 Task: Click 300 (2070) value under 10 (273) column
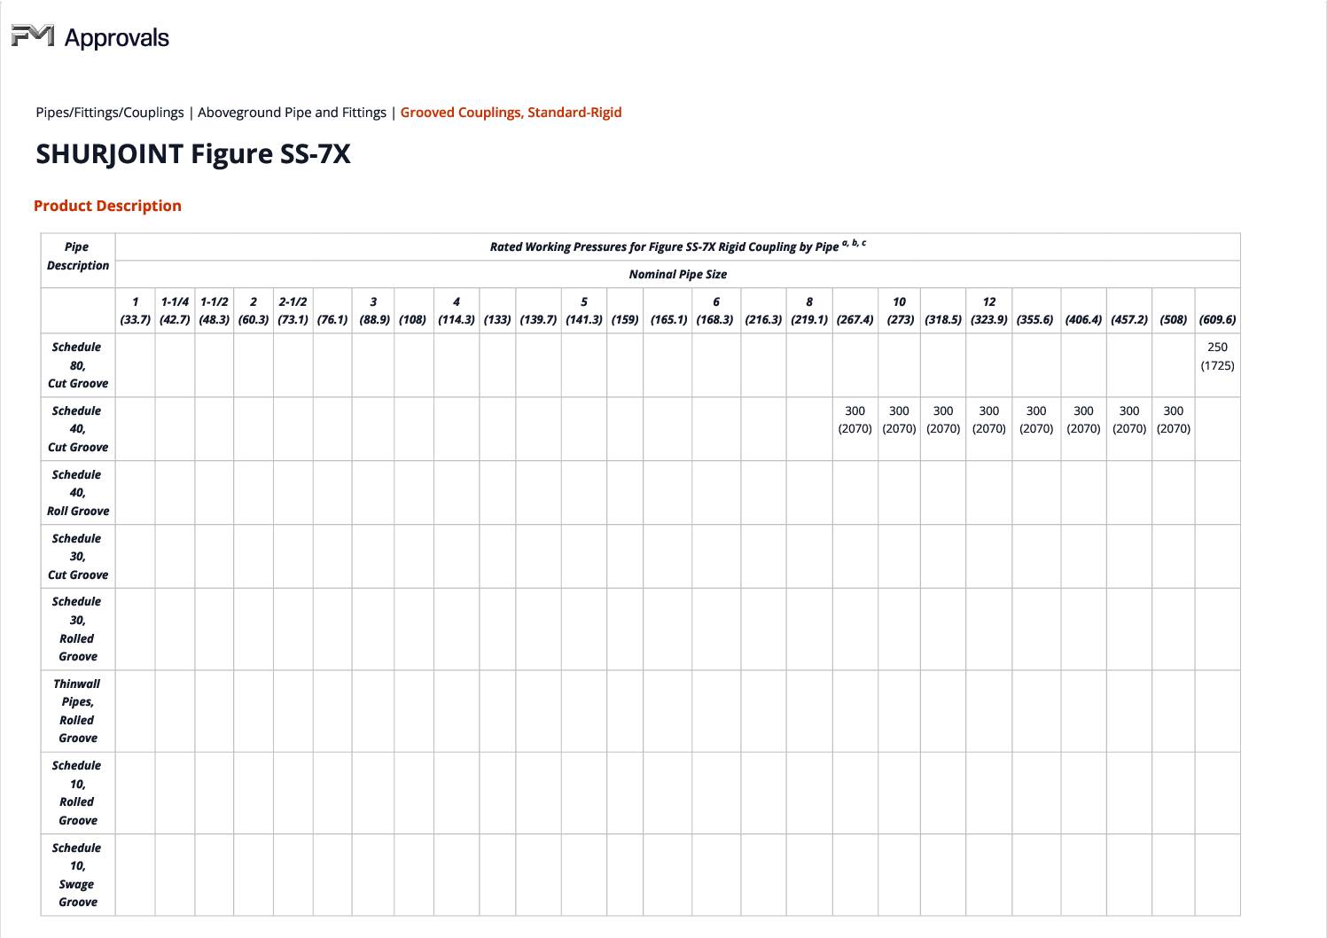click(900, 420)
